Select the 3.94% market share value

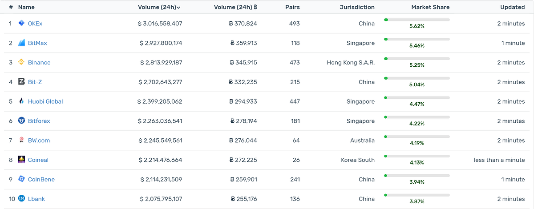pos(417,182)
